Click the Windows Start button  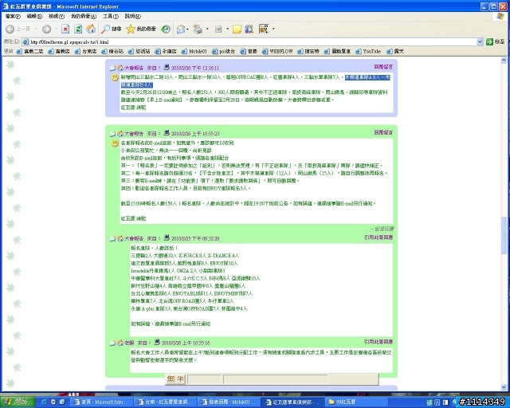[x=17, y=402]
